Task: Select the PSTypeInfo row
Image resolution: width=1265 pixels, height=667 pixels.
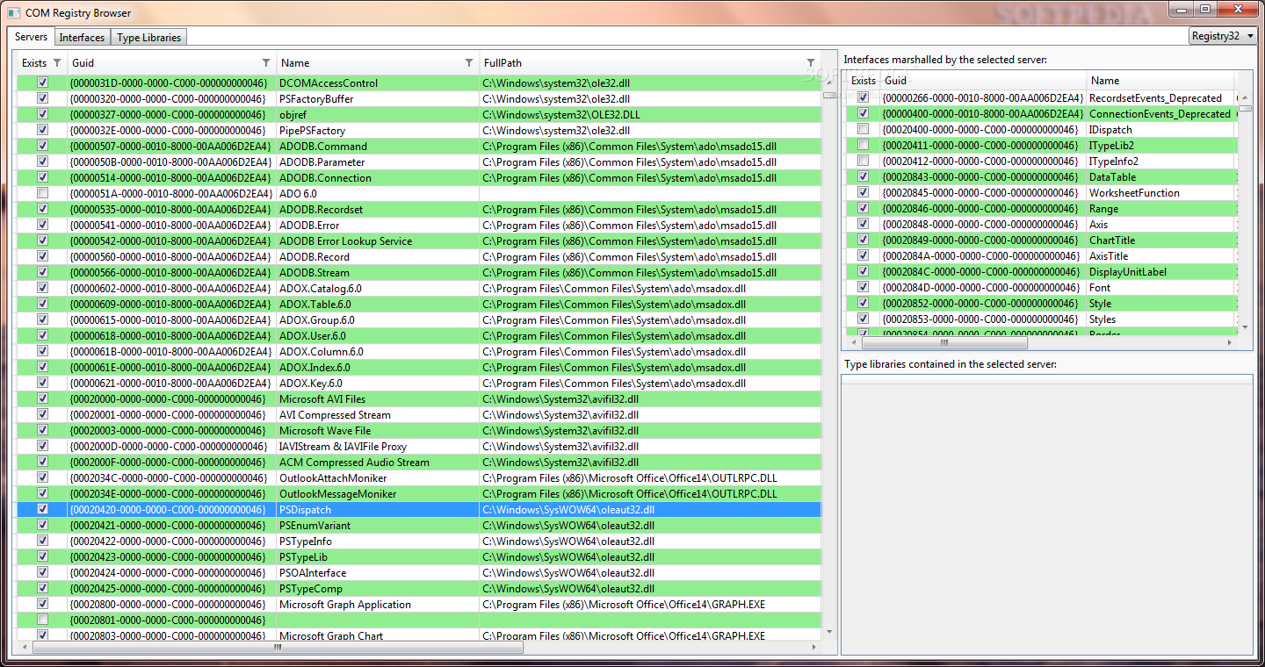Action: [x=419, y=541]
